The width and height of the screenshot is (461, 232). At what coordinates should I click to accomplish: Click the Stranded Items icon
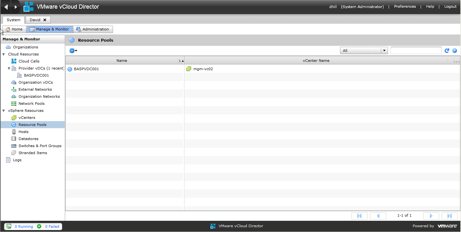click(14, 153)
